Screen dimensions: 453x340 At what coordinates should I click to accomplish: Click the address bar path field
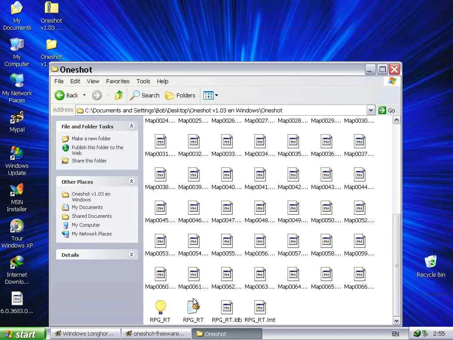pos(221,110)
